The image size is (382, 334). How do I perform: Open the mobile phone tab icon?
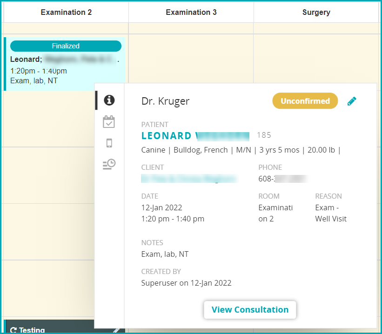tap(109, 143)
